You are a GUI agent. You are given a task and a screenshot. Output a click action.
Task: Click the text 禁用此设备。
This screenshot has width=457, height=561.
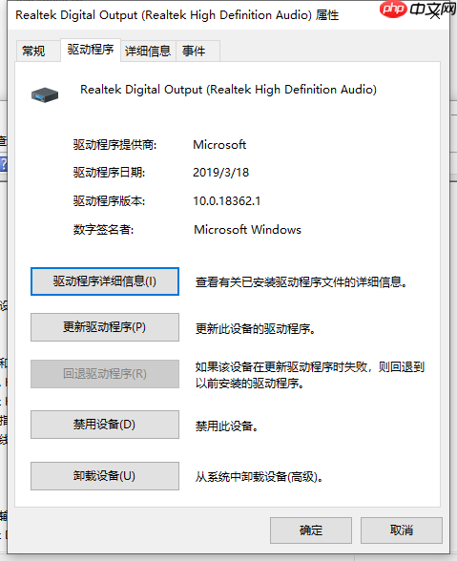click(x=226, y=426)
